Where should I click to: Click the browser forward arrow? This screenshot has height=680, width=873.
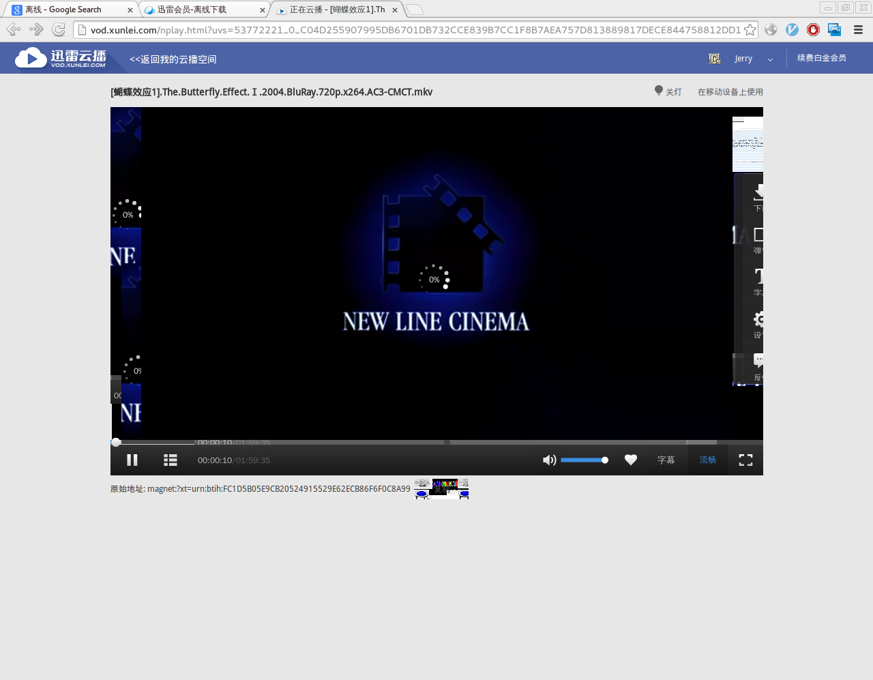(x=37, y=29)
